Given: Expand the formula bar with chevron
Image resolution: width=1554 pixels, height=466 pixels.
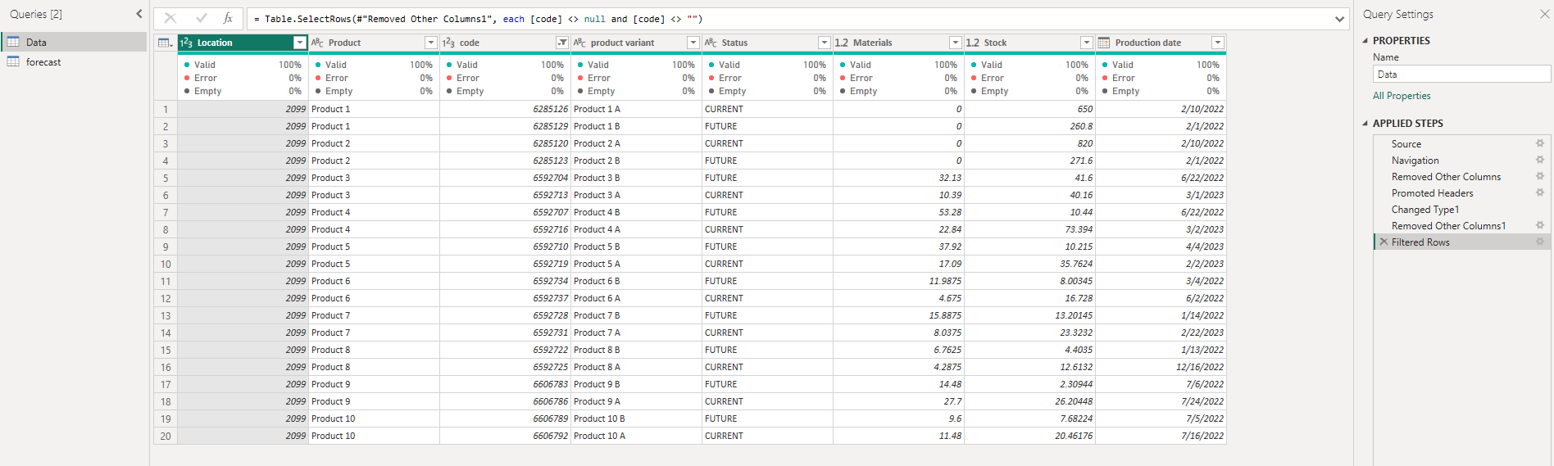Looking at the screenshot, I should tap(1340, 19).
